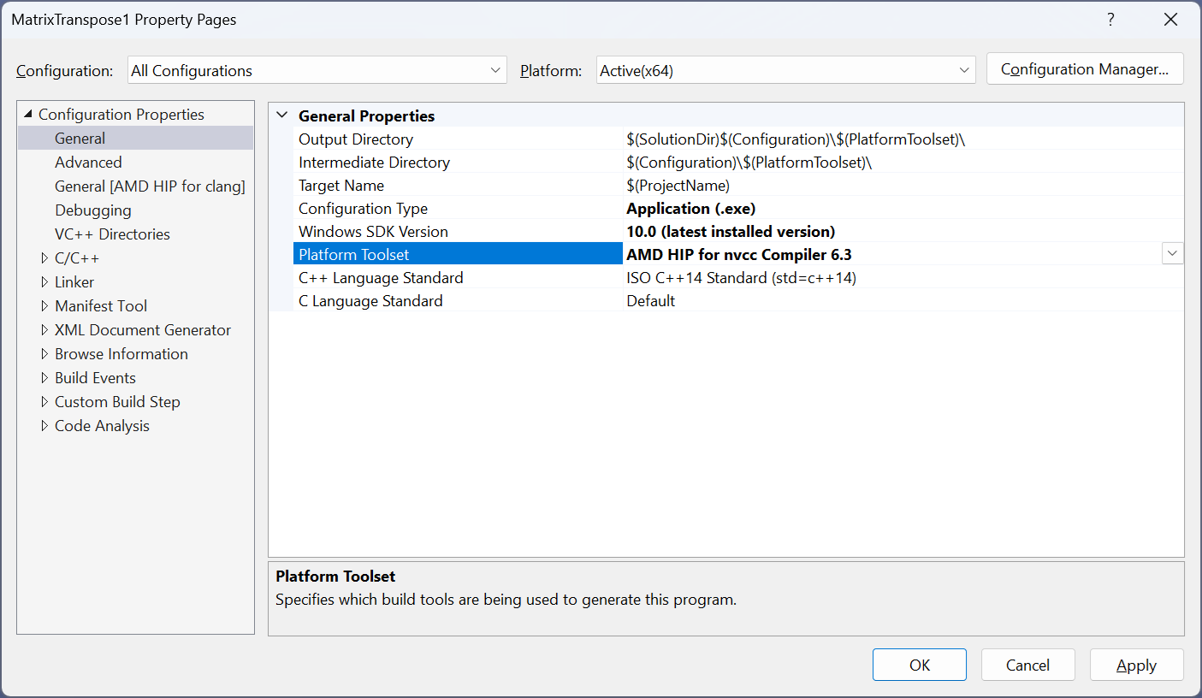Select VC++ Directories in the tree

coord(112,234)
